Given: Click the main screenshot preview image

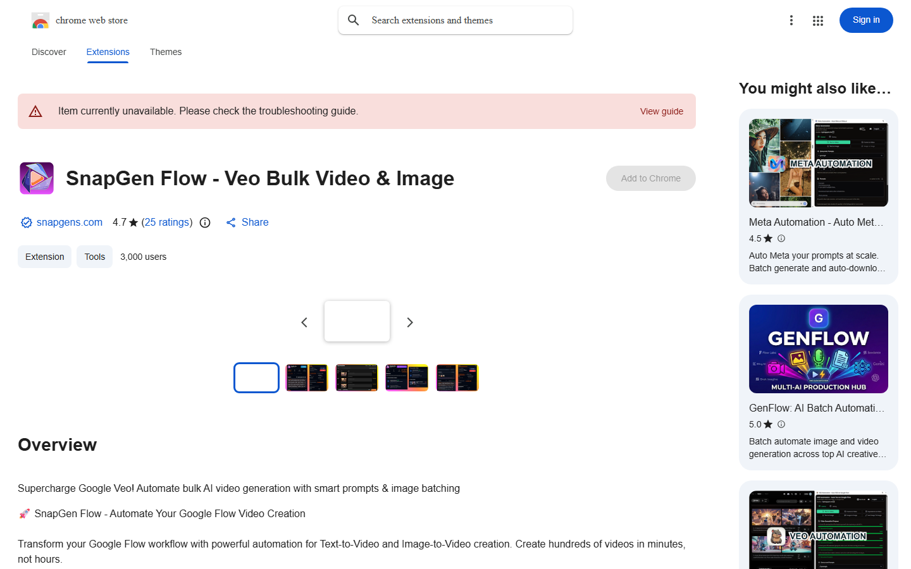Looking at the screenshot, I should click(x=357, y=321).
